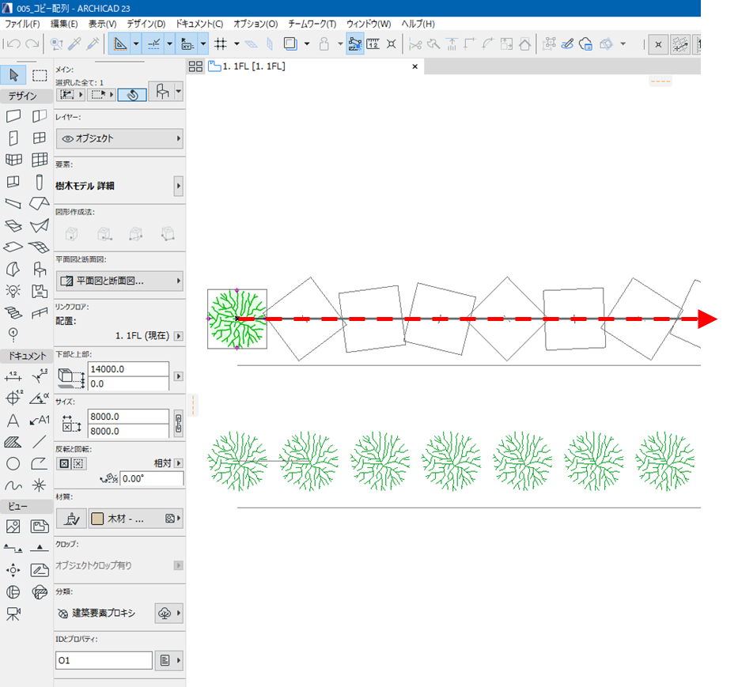
Task: Open the ID properties list dropdown
Action: (x=169, y=661)
